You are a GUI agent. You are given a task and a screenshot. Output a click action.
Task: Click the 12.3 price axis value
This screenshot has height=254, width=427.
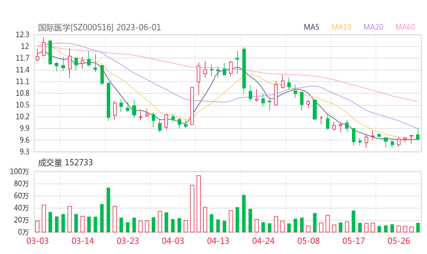pos(23,35)
